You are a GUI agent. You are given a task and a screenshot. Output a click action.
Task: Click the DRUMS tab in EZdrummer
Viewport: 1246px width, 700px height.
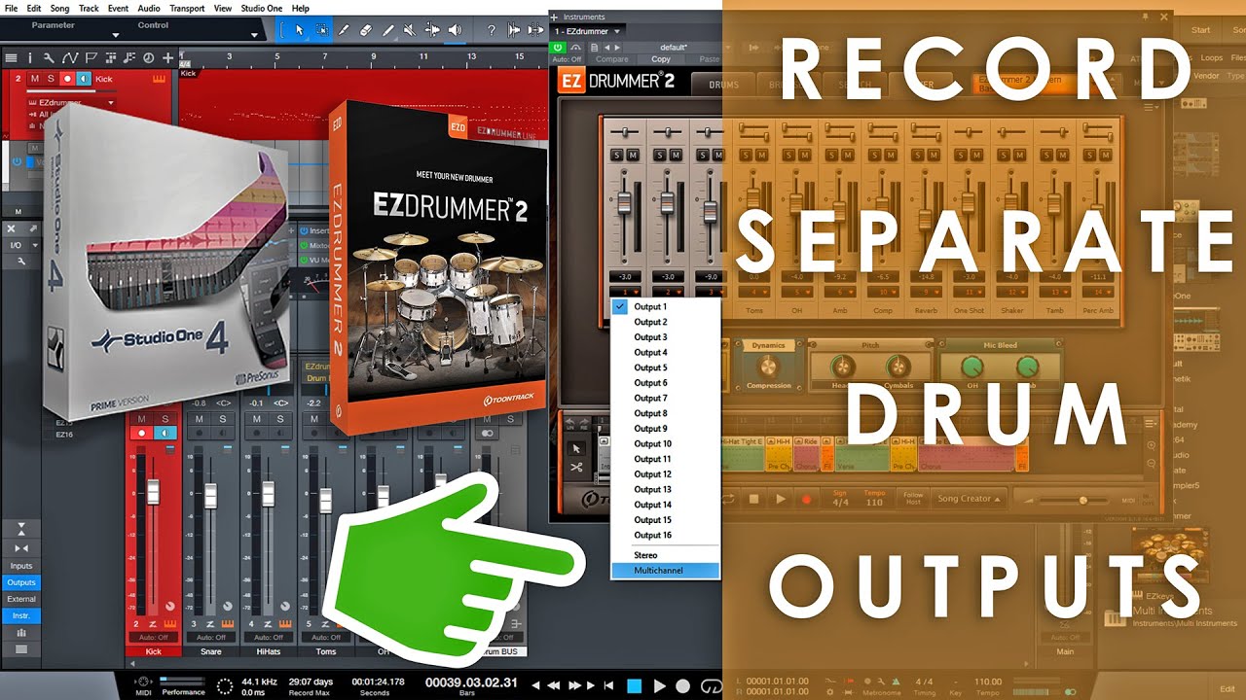click(723, 85)
